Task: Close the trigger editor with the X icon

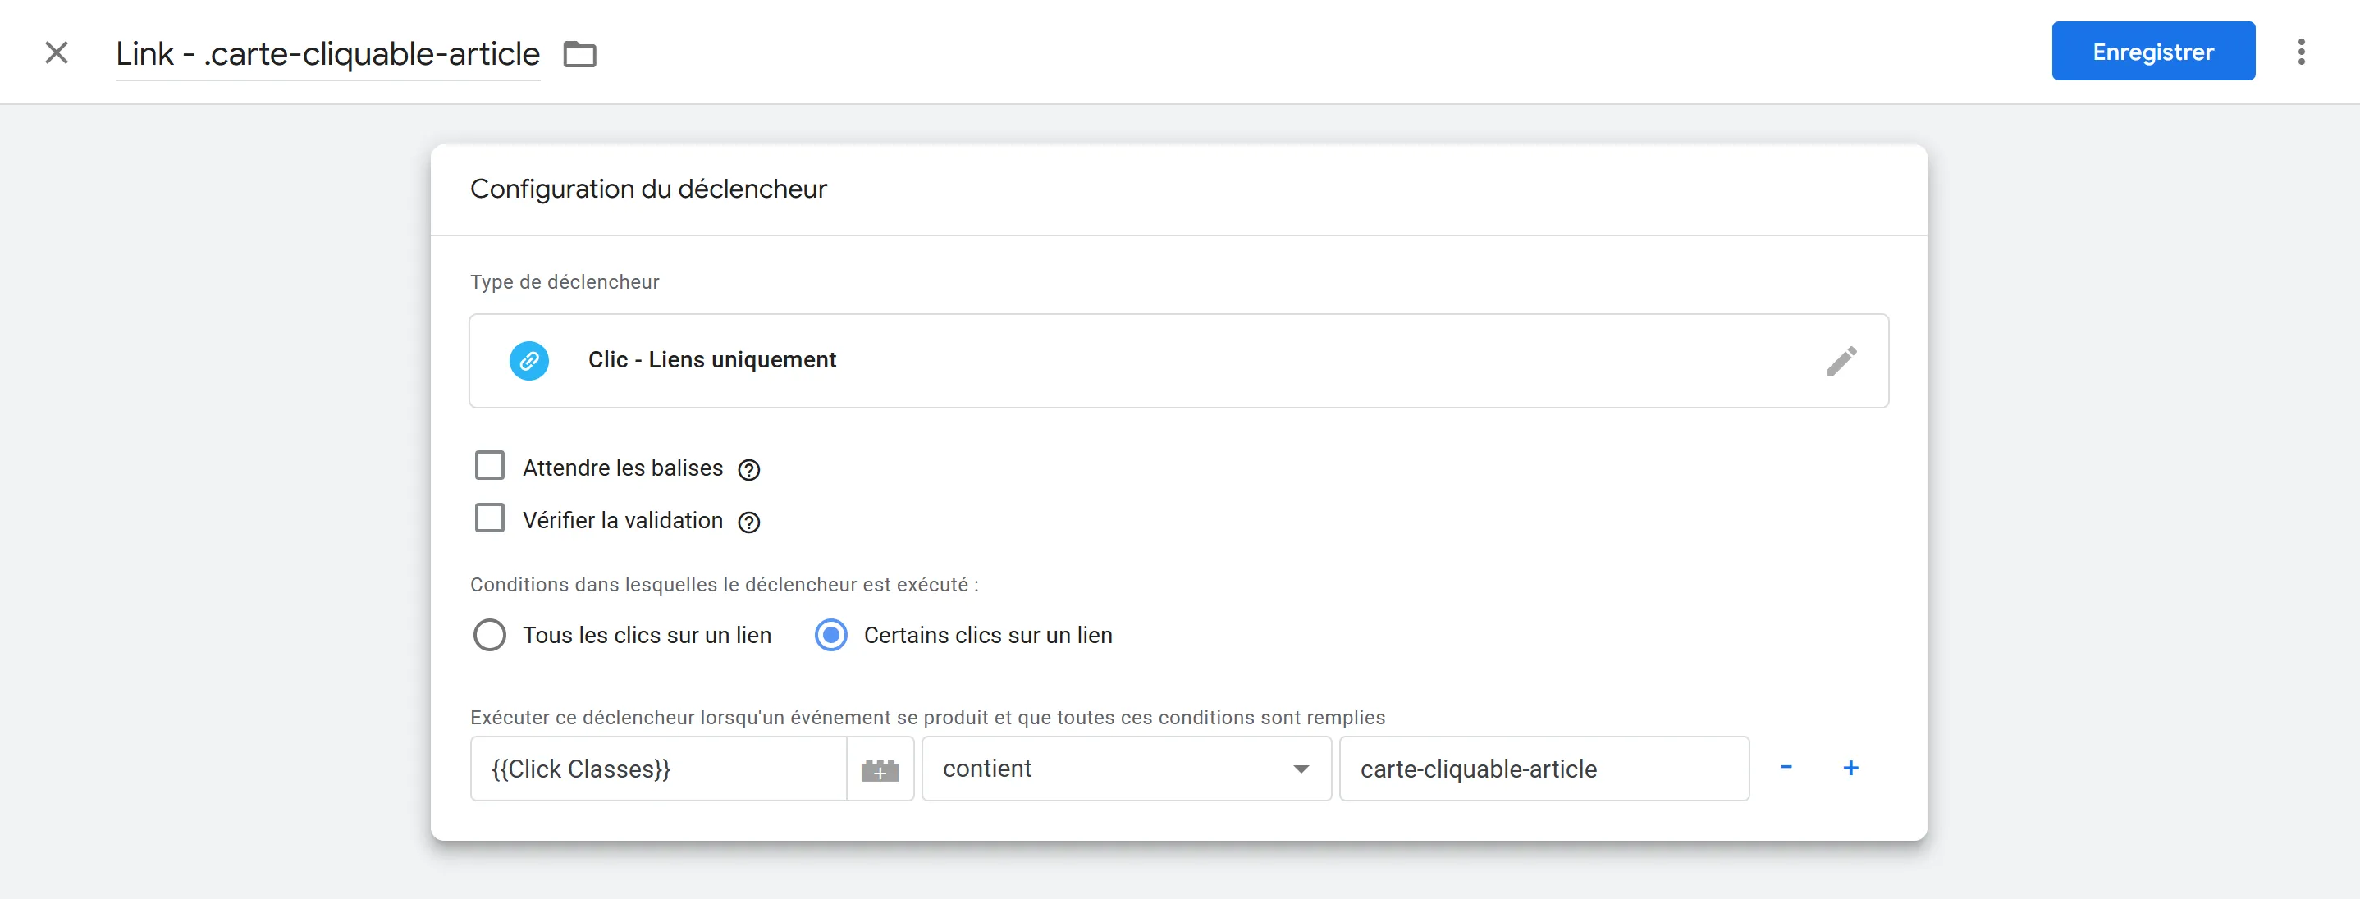Action: 57,53
